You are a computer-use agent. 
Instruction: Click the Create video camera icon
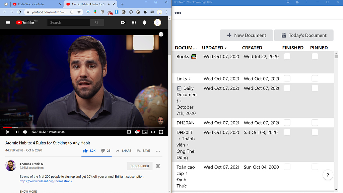pyautogui.click(x=123, y=22)
